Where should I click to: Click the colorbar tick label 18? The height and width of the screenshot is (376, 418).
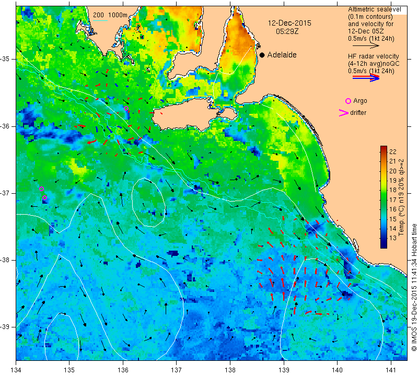[x=393, y=190]
